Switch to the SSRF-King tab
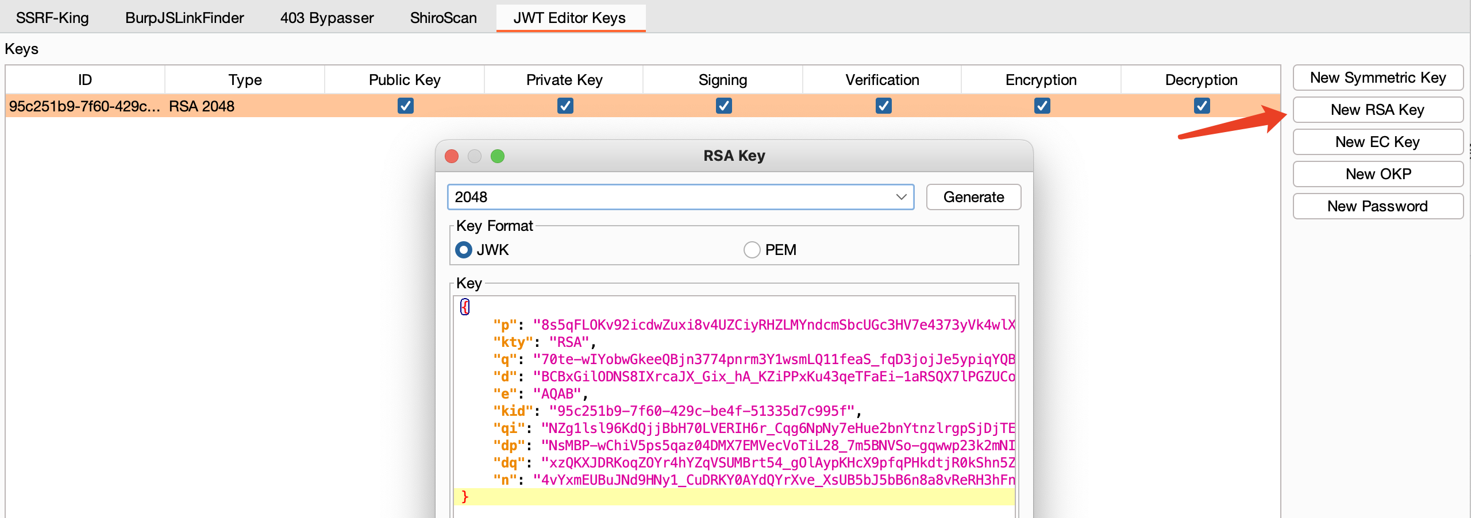This screenshot has height=518, width=1471. click(x=52, y=18)
